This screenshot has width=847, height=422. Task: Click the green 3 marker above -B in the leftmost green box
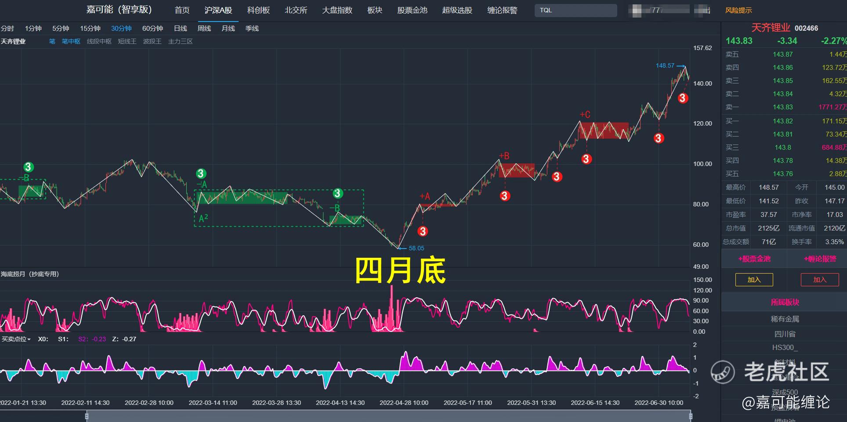(x=29, y=167)
